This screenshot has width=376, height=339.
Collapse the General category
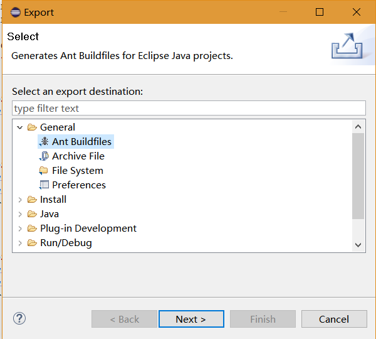click(20, 127)
